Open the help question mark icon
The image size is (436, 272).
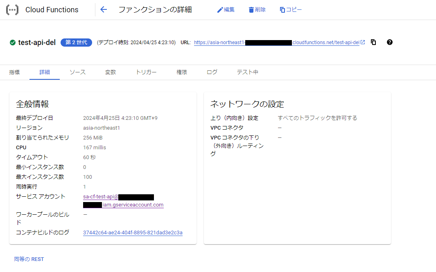point(389,42)
